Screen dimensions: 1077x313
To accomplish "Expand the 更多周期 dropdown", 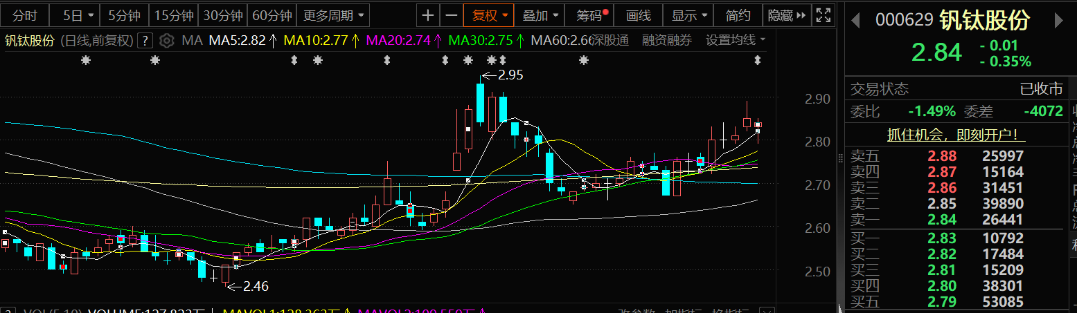I will click(x=333, y=15).
